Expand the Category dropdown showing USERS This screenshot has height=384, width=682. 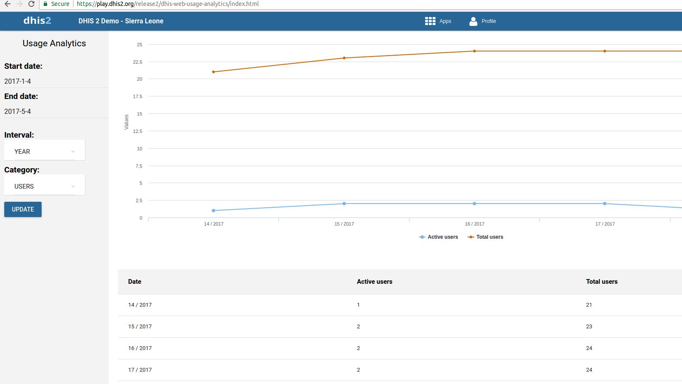44,186
